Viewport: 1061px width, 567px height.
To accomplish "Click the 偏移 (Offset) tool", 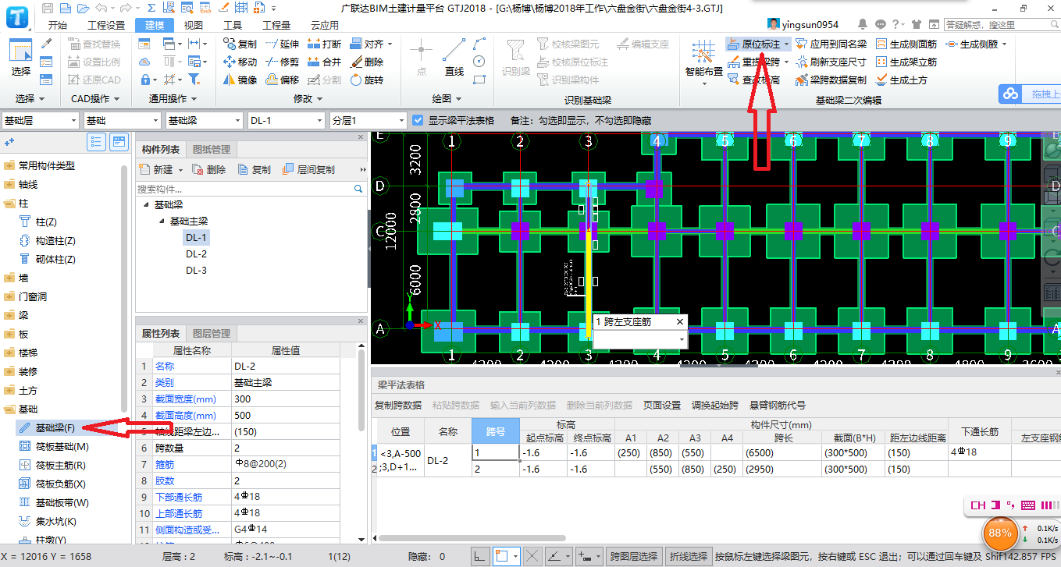I will (282, 80).
